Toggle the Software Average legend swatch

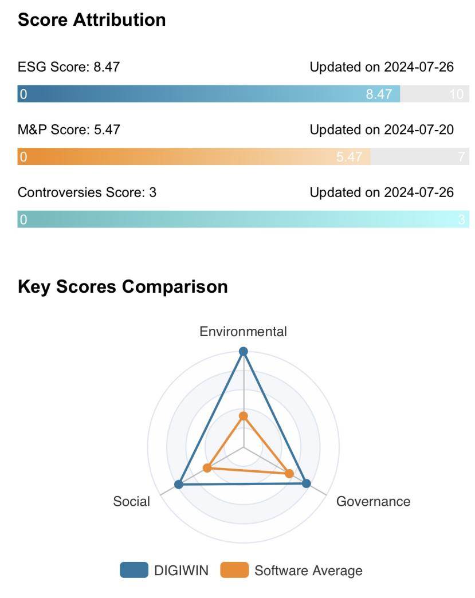[234, 571]
